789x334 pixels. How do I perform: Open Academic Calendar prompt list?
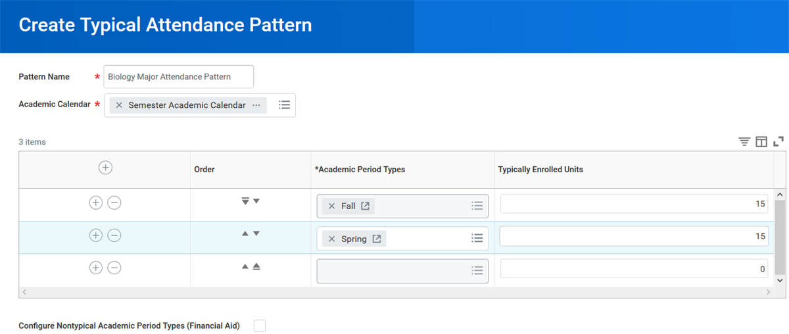(284, 105)
